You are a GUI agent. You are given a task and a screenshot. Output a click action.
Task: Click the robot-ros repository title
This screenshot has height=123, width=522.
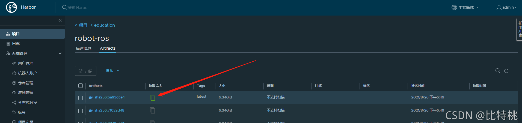point(92,38)
